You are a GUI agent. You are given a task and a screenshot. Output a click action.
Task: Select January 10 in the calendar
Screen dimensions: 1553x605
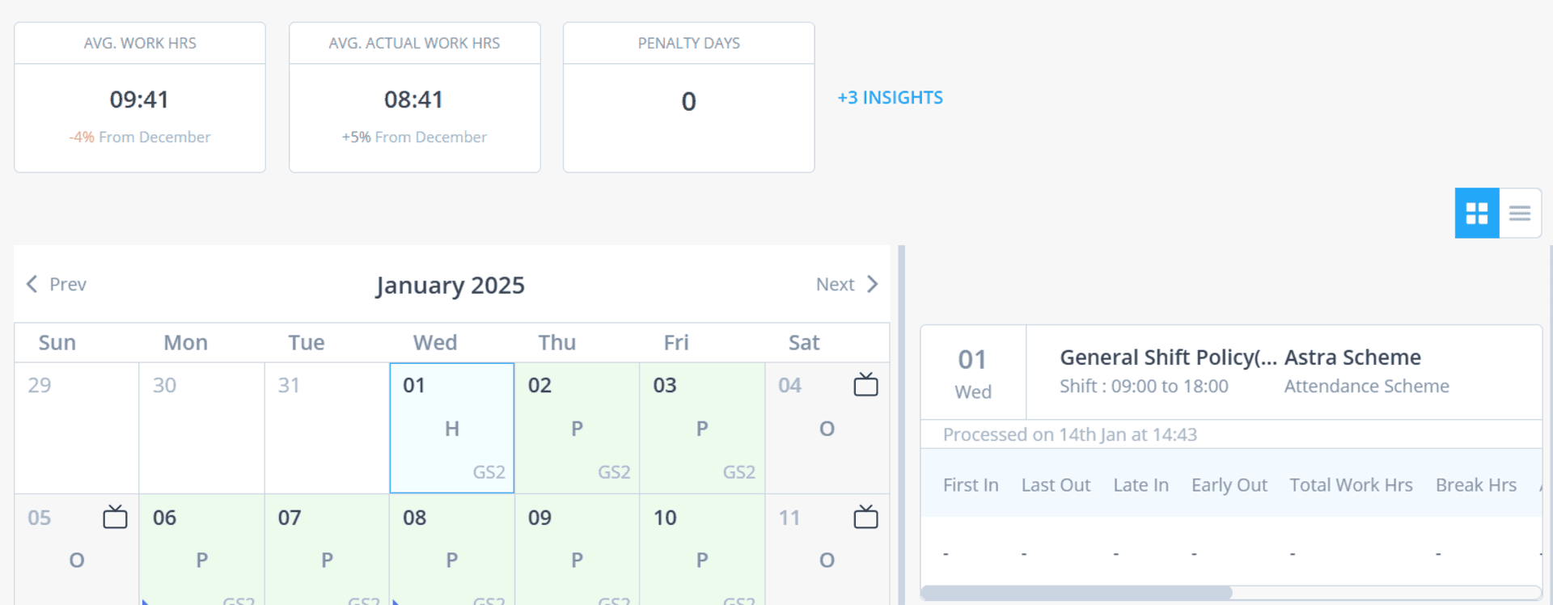[x=702, y=550]
